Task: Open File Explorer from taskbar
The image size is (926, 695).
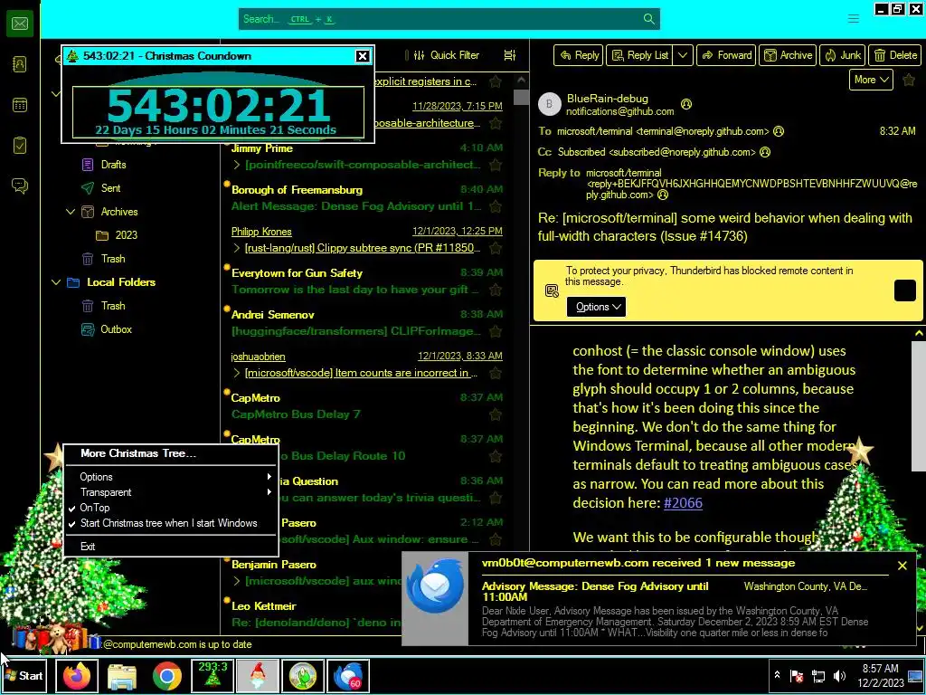Action: [122, 675]
